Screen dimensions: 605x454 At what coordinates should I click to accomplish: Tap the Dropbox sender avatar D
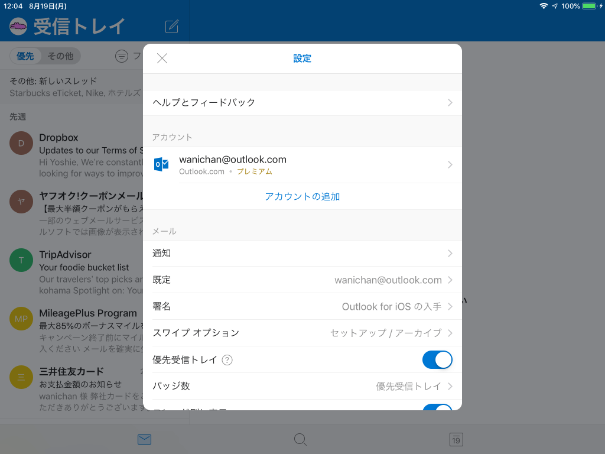21,143
